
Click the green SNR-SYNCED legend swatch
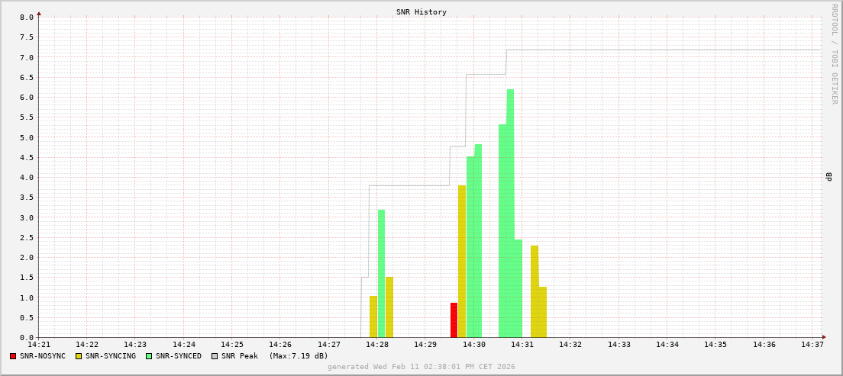pos(149,356)
